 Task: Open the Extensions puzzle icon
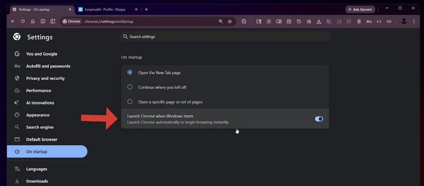(244, 21)
